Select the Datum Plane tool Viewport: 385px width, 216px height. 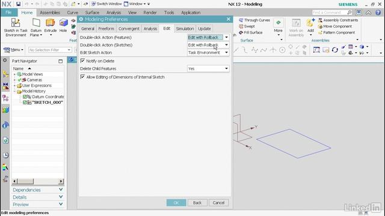pyautogui.click(x=36, y=28)
